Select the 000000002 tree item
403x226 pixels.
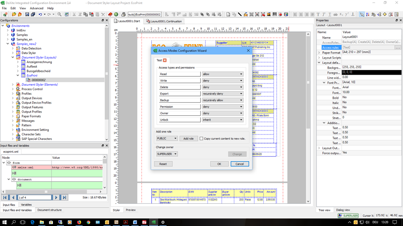click(39, 80)
